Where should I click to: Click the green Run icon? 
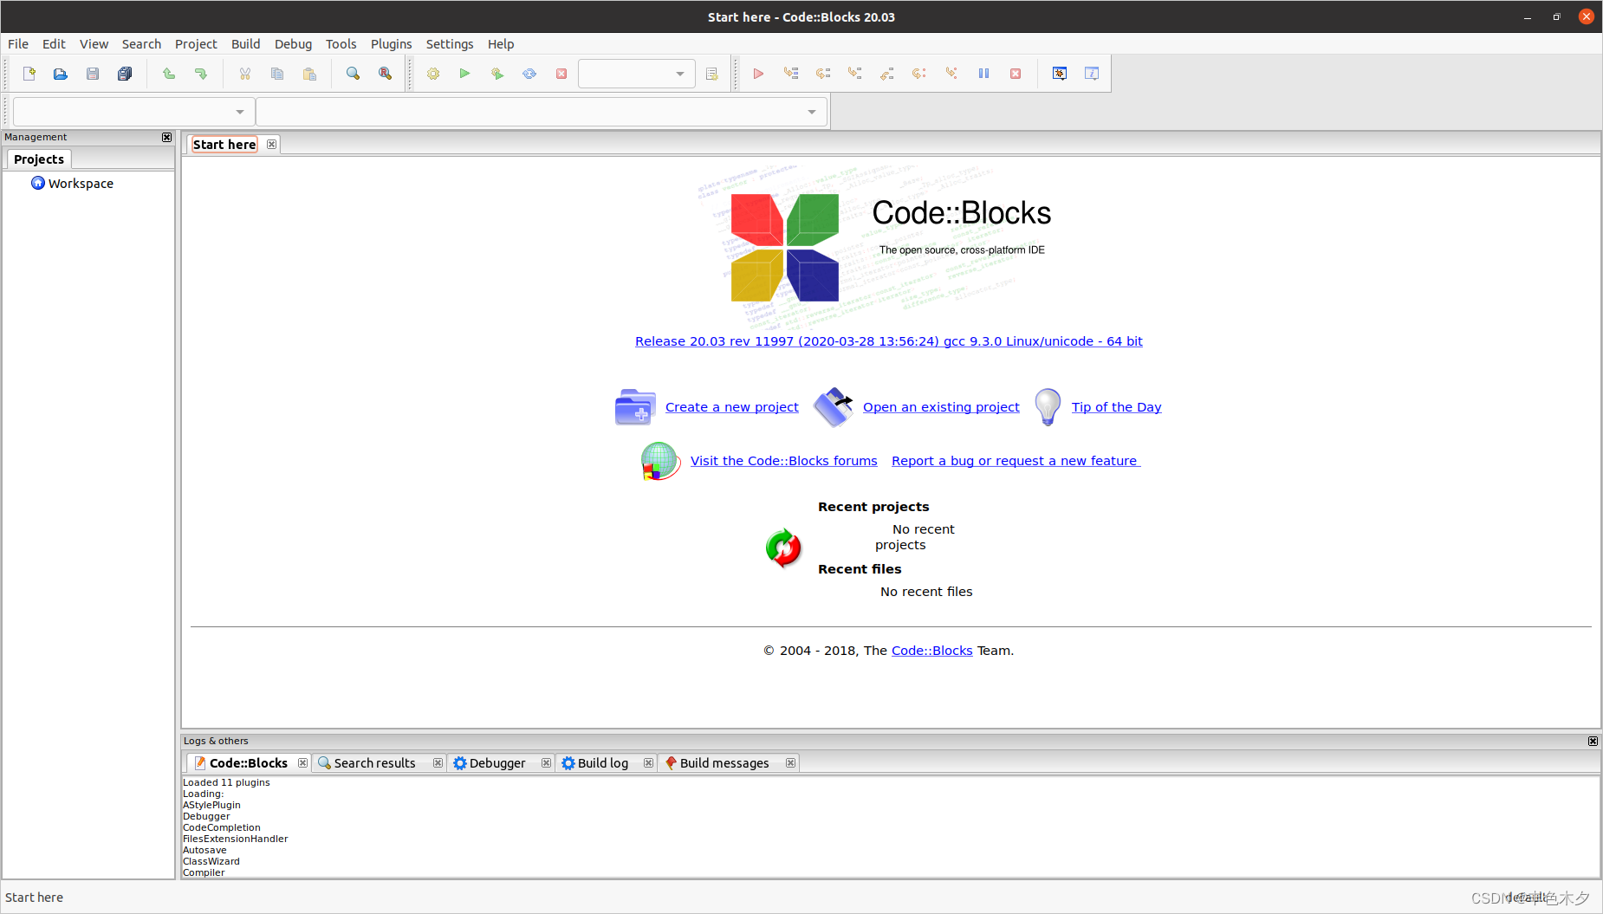click(465, 74)
